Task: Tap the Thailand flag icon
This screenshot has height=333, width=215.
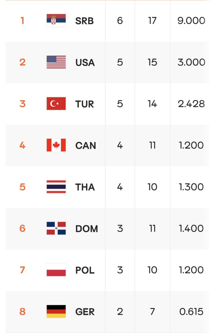Action: (x=56, y=187)
